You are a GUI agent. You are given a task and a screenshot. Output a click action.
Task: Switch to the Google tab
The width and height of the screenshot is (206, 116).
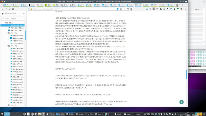tap(146, 5)
